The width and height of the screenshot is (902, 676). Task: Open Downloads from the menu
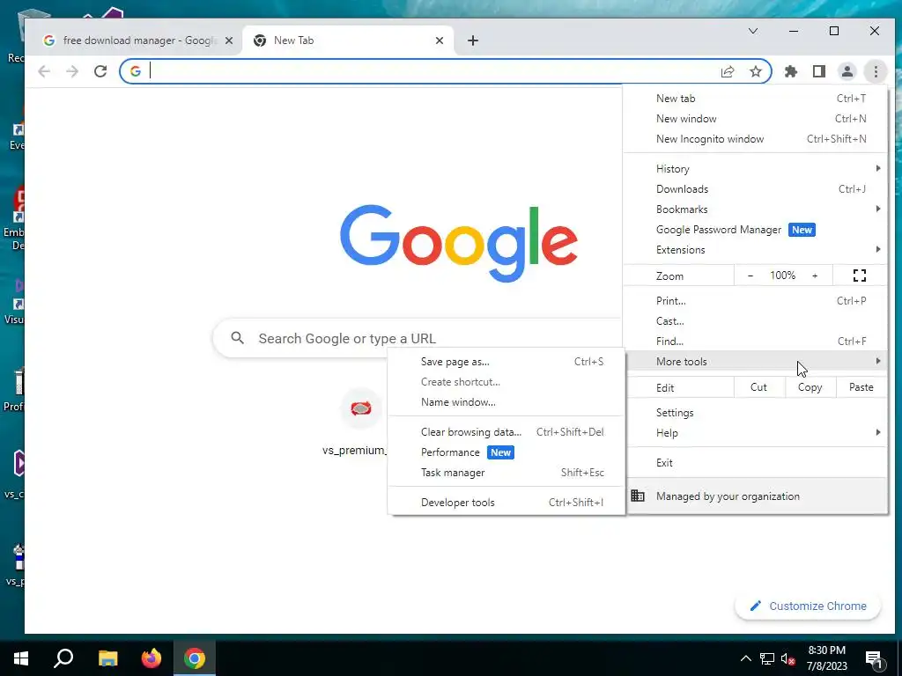tap(755, 188)
